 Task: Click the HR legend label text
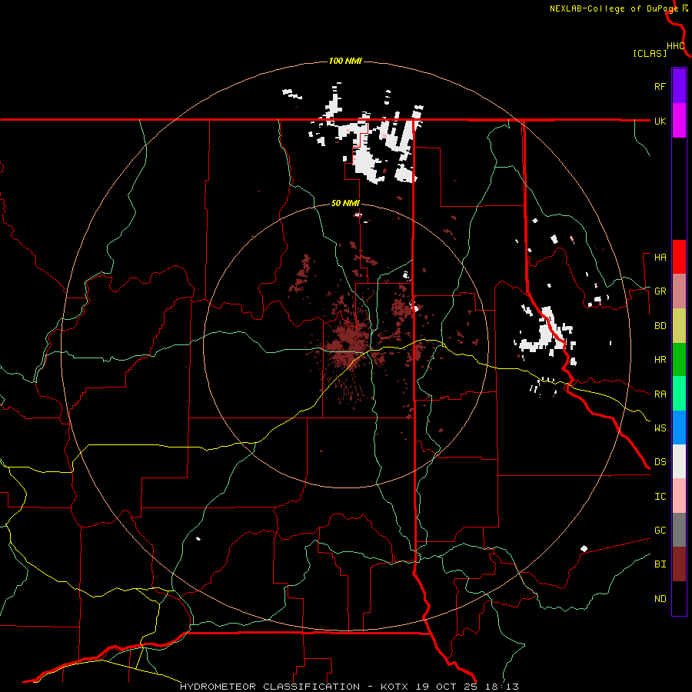660,360
